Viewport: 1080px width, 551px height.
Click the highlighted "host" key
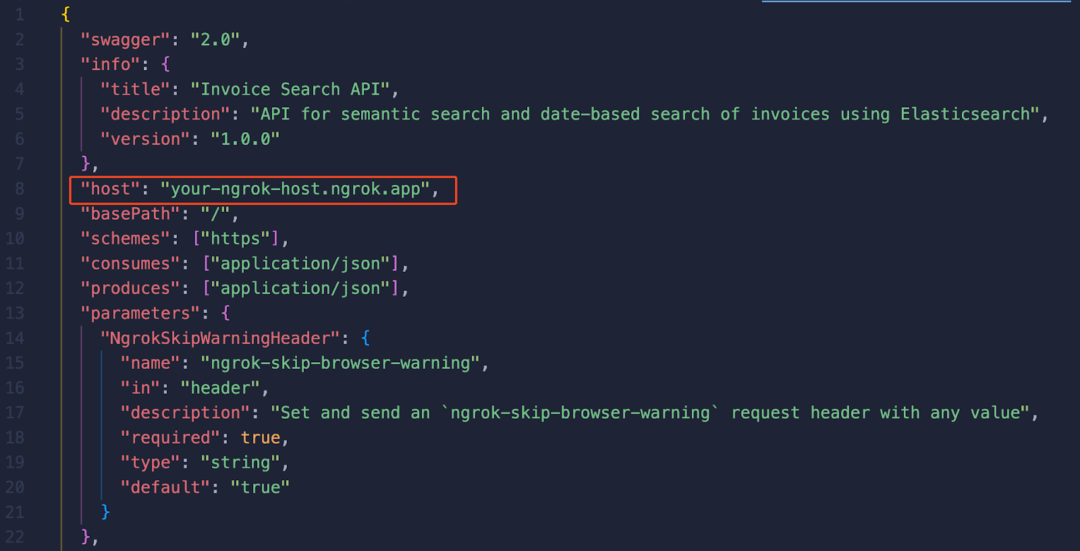click(110, 189)
